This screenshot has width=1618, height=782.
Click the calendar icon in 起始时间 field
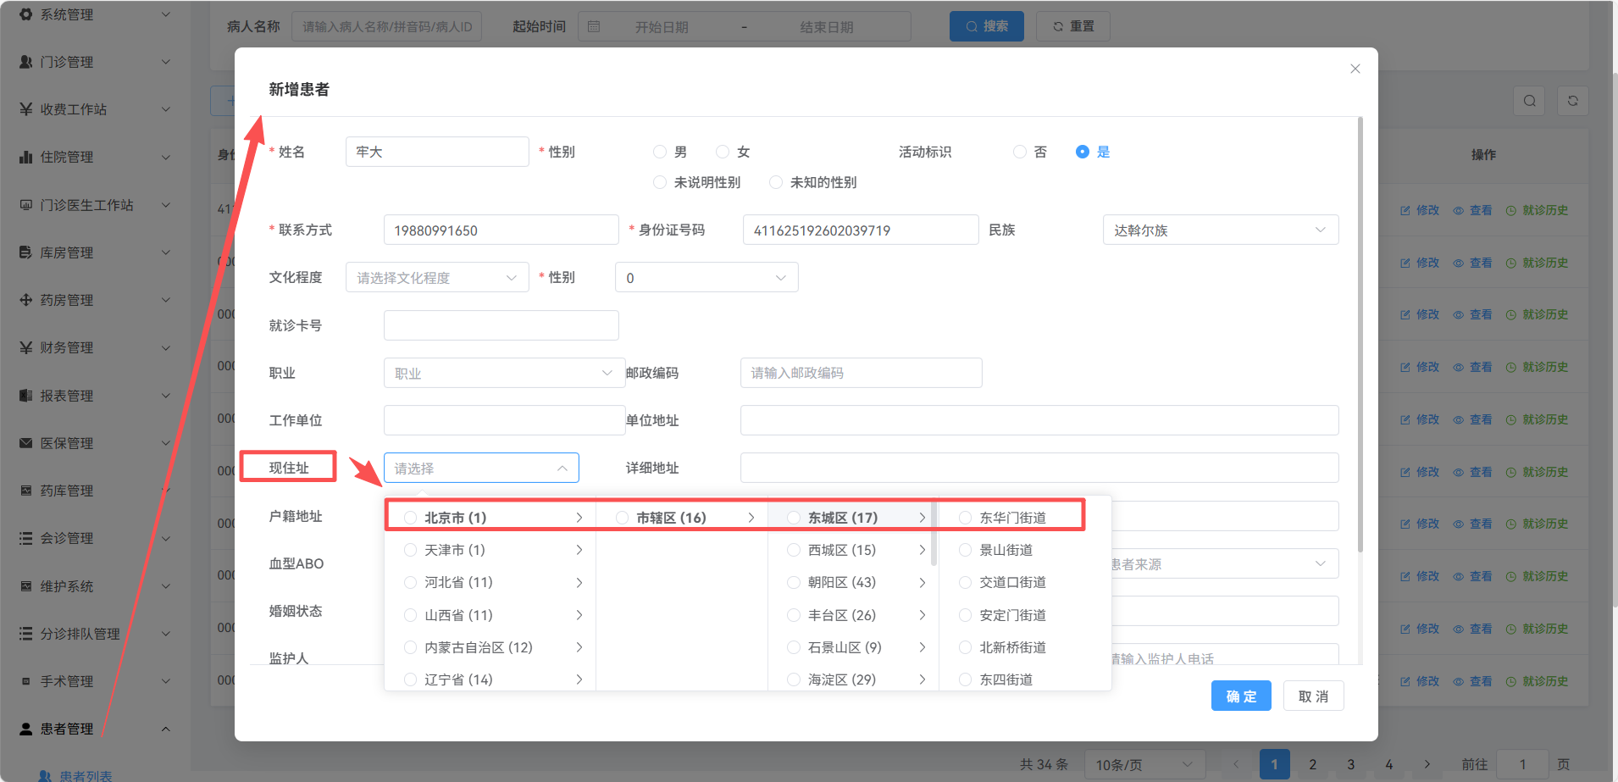point(594,27)
